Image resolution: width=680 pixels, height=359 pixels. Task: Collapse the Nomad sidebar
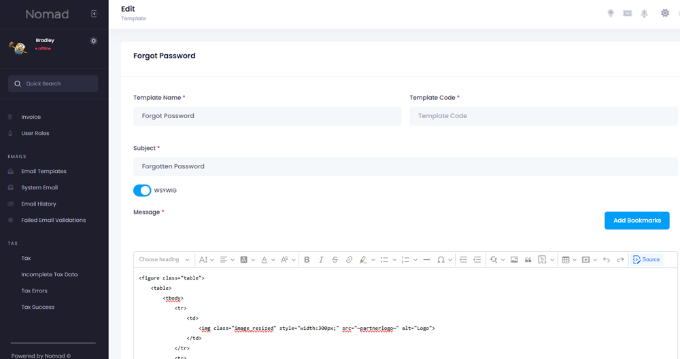[x=94, y=14]
